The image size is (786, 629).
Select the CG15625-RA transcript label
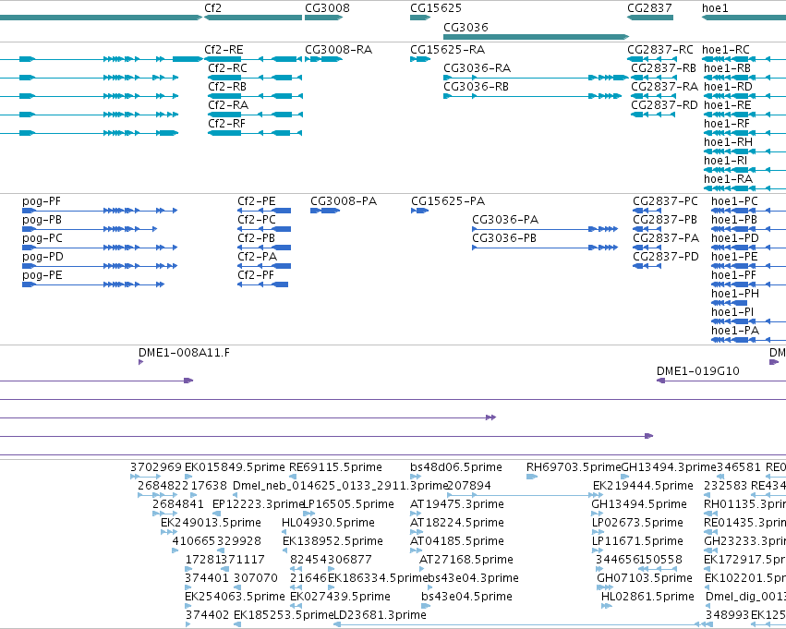(447, 50)
